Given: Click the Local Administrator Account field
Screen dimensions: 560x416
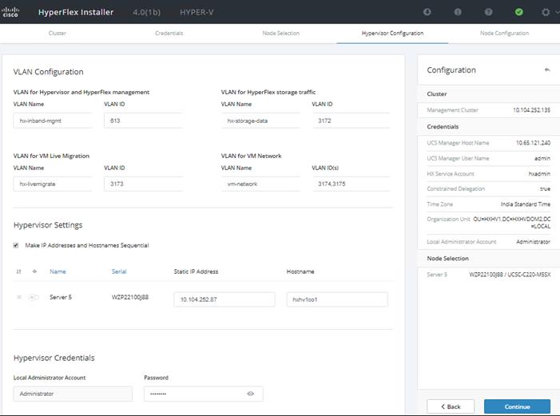Looking at the screenshot, I should [x=73, y=394].
